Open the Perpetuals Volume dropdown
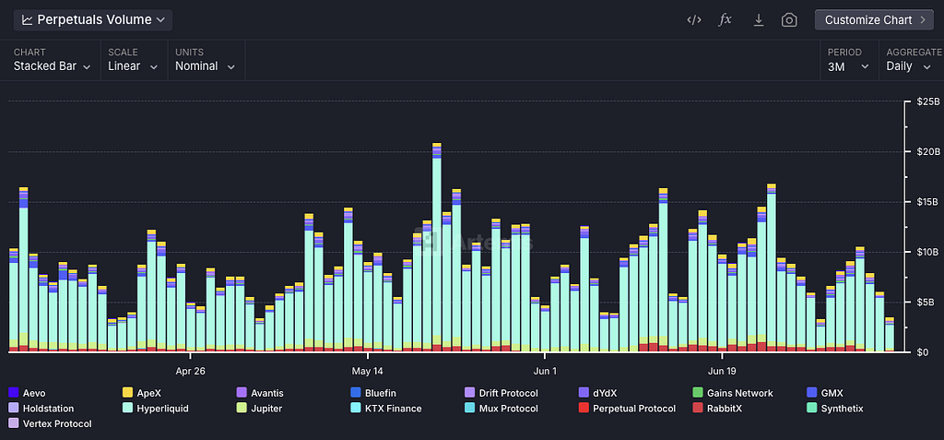This screenshot has width=944, height=440. (x=93, y=20)
